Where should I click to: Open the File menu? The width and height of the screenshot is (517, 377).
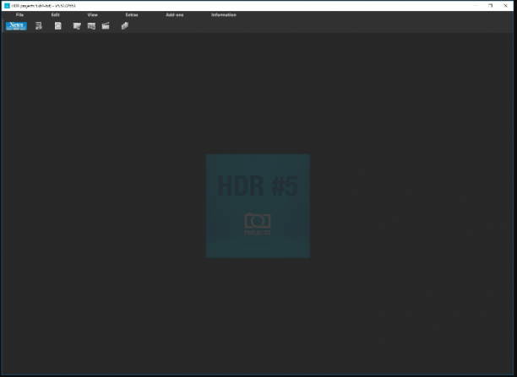pyautogui.click(x=19, y=15)
